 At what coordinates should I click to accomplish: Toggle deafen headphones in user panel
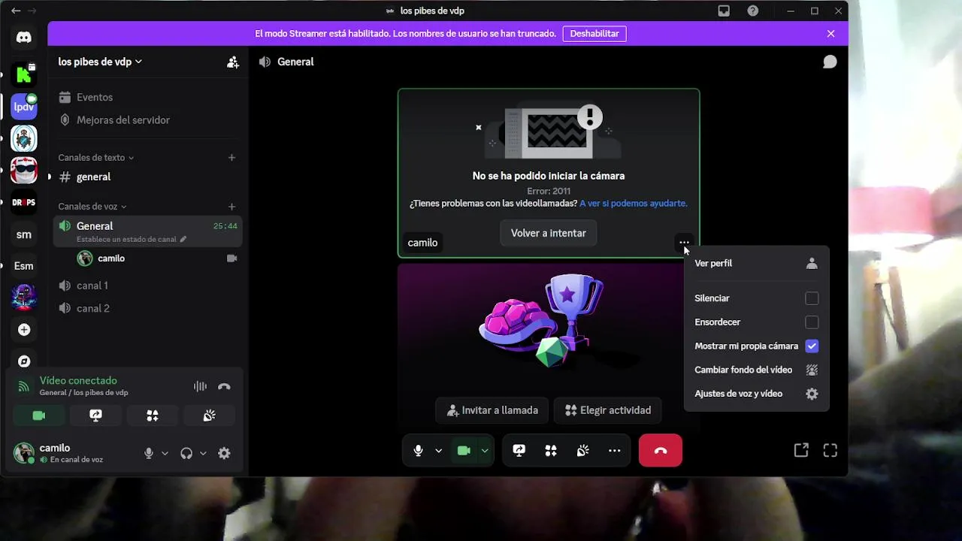(x=186, y=453)
